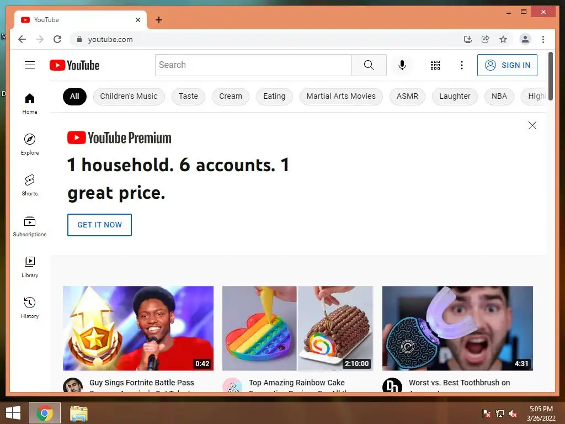Image resolution: width=565 pixels, height=424 pixels.
Task: Click the YouTube logo
Action: click(74, 65)
